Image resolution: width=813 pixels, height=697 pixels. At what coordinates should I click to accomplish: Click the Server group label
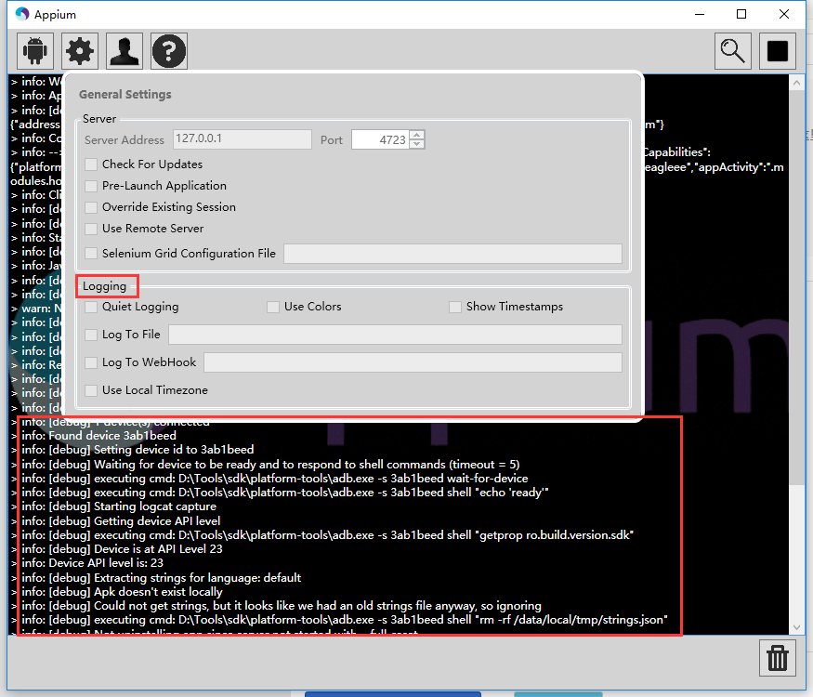click(99, 119)
